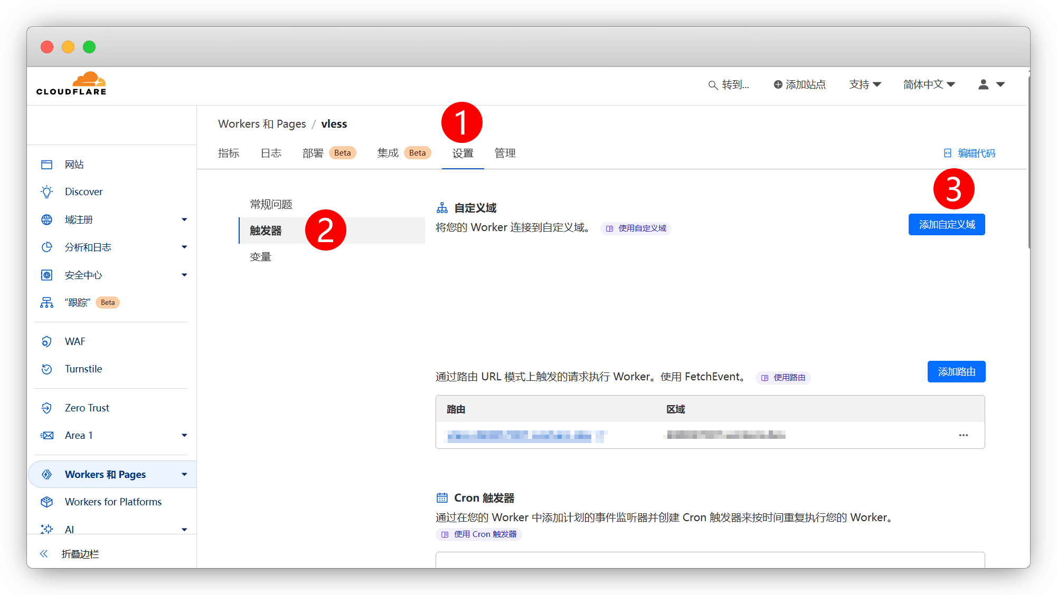Open the route row three-dots menu

click(963, 435)
